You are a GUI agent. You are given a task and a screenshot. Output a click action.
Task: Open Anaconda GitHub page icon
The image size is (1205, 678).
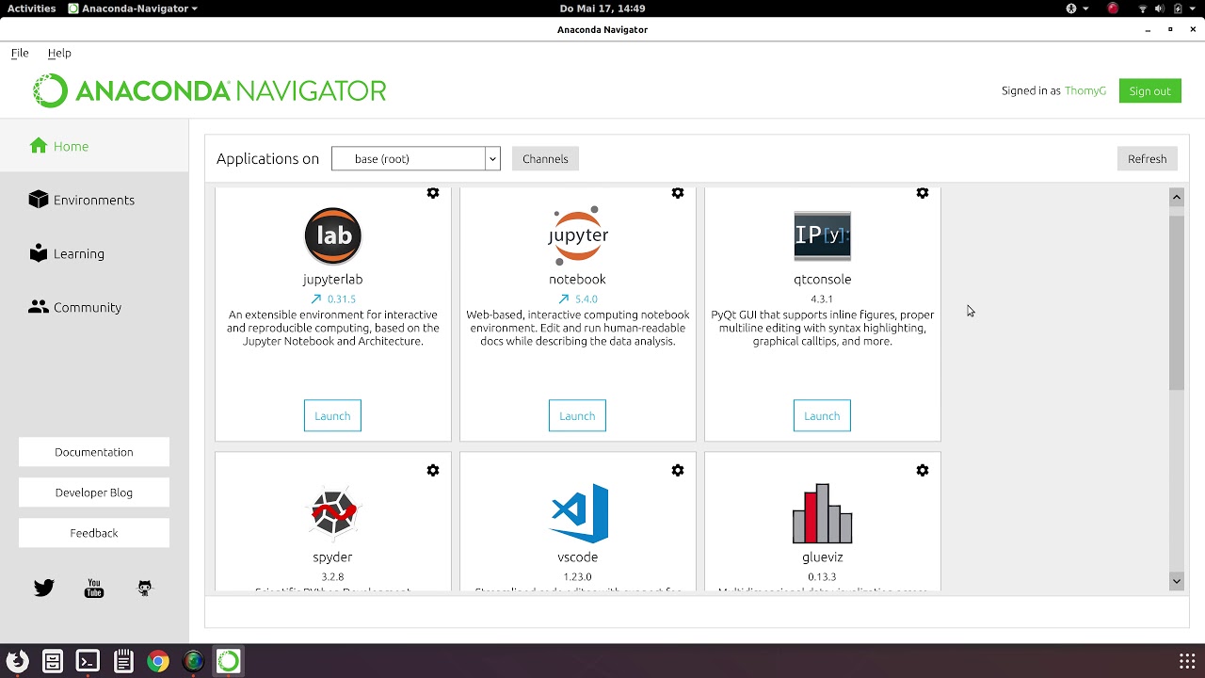tap(145, 589)
